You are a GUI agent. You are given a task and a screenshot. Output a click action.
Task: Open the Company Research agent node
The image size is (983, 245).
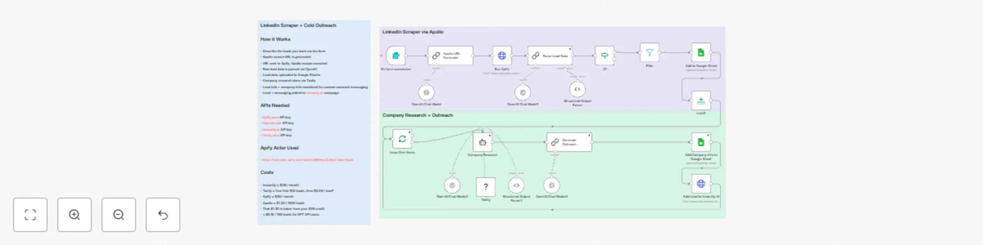coord(482,142)
